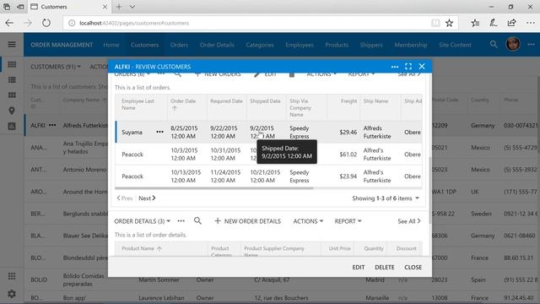
Task: Expand the Customers (91) view dropdown
Action: [56, 67]
